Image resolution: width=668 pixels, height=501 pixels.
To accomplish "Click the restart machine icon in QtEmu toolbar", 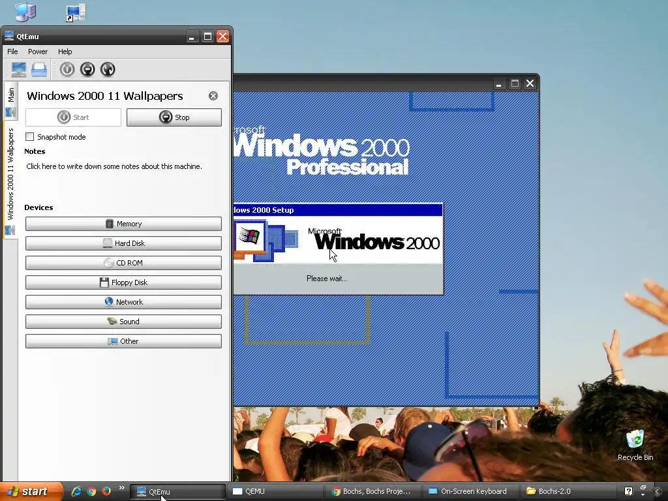I will [x=108, y=69].
